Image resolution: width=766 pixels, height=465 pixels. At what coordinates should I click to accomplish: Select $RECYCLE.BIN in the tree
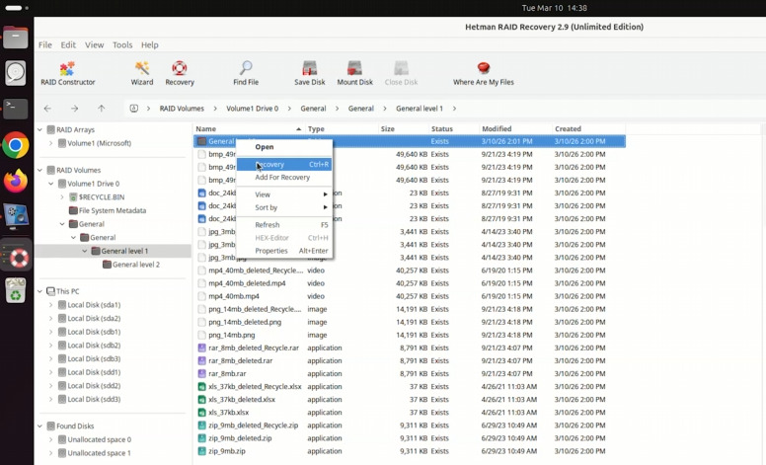pos(101,196)
